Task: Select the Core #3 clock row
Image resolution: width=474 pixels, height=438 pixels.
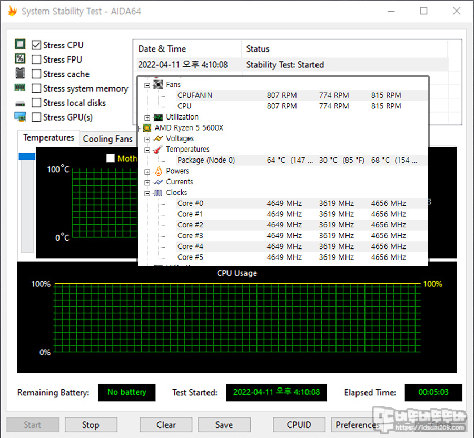Action: [302, 236]
